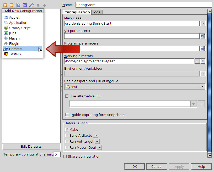Open the alternative JRE dropdown arrow
214x172 pixels.
click(x=194, y=104)
